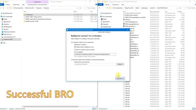Screen dimensions: 196x110
Task: Open Загрузки in left window sidebar
Action: 6,24
